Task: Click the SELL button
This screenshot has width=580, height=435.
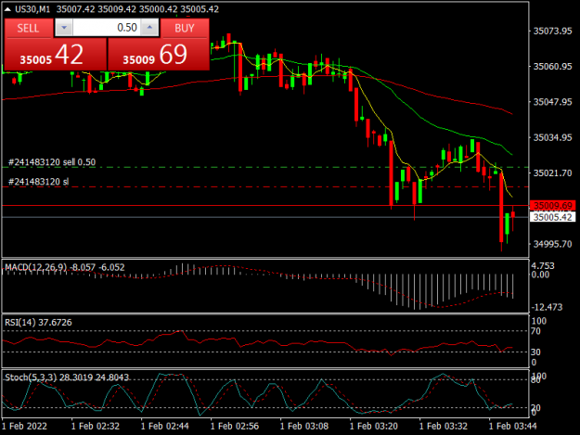Action: 29,28
